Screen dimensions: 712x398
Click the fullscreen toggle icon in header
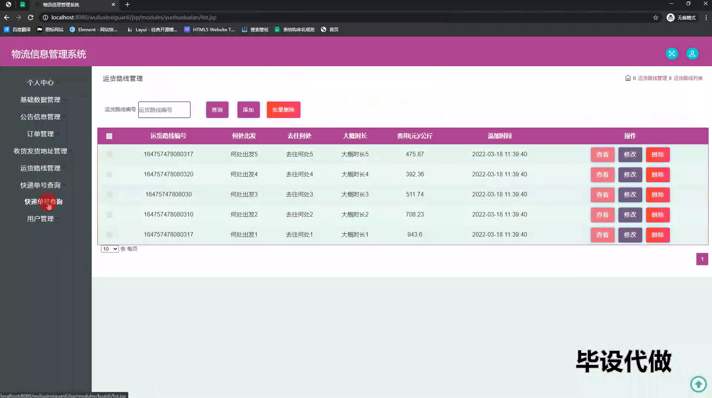(672, 53)
